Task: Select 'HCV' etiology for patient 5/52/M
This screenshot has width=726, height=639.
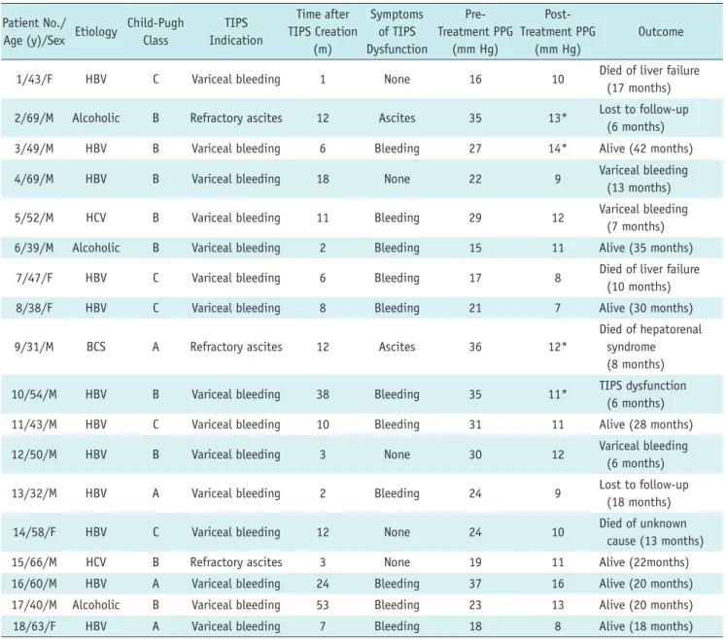Action: pyautogui.click(x=96, y=218)
